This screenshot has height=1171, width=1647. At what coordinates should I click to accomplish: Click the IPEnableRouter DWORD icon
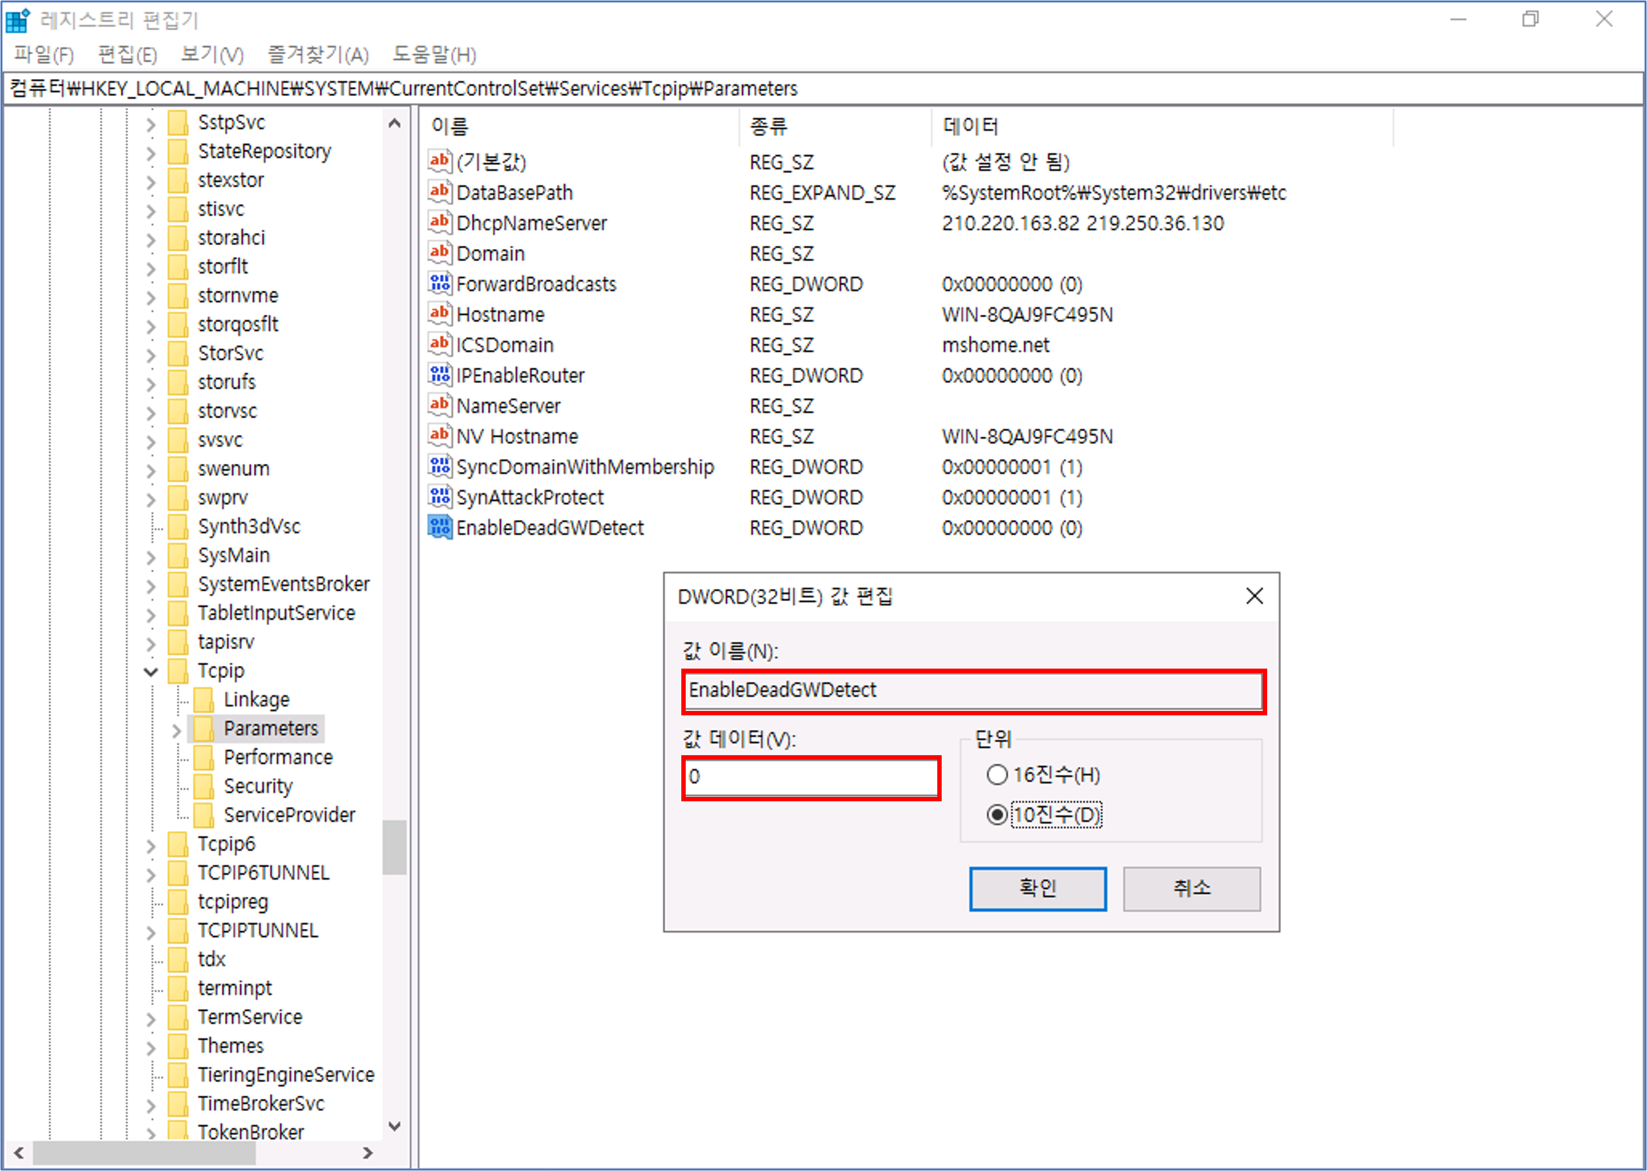439,375
